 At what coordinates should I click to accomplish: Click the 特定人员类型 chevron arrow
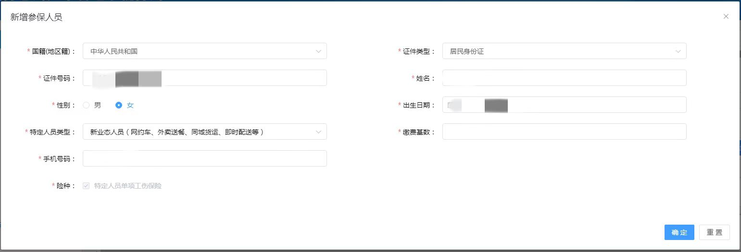tap(318, 132)
